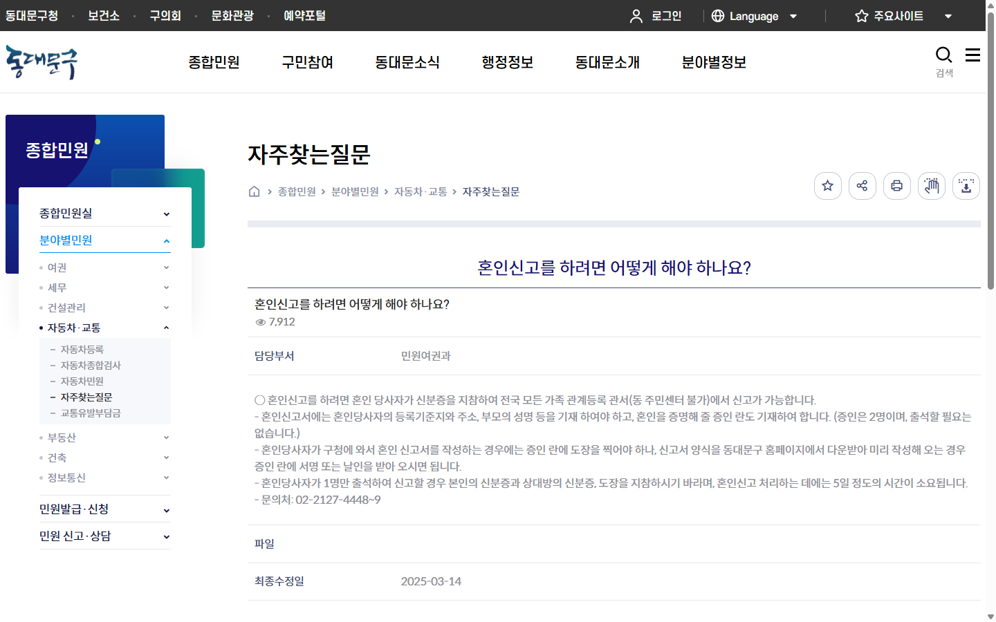This screenshot has height=622, width=996.
Task: Select 자동차종합검사 in the sidebar
Action: pos(91,366)
